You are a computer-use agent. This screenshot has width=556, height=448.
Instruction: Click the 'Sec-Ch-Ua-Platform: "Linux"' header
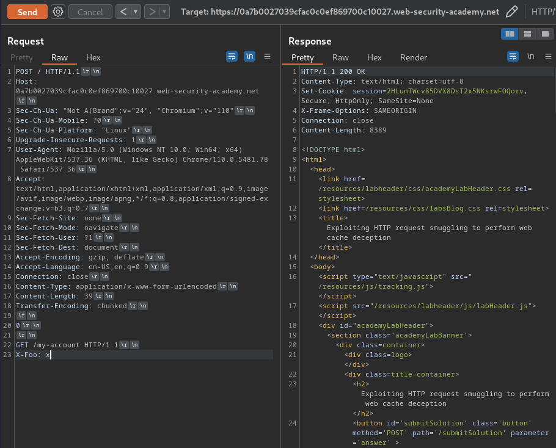[x=73, y=130]
